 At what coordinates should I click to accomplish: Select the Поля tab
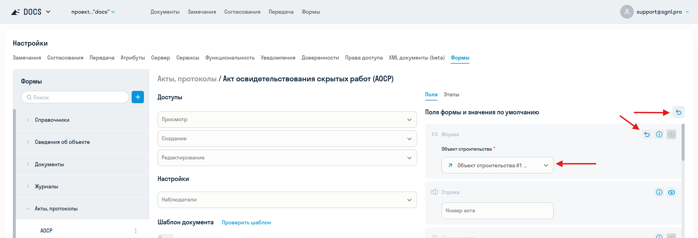(431, 94)
